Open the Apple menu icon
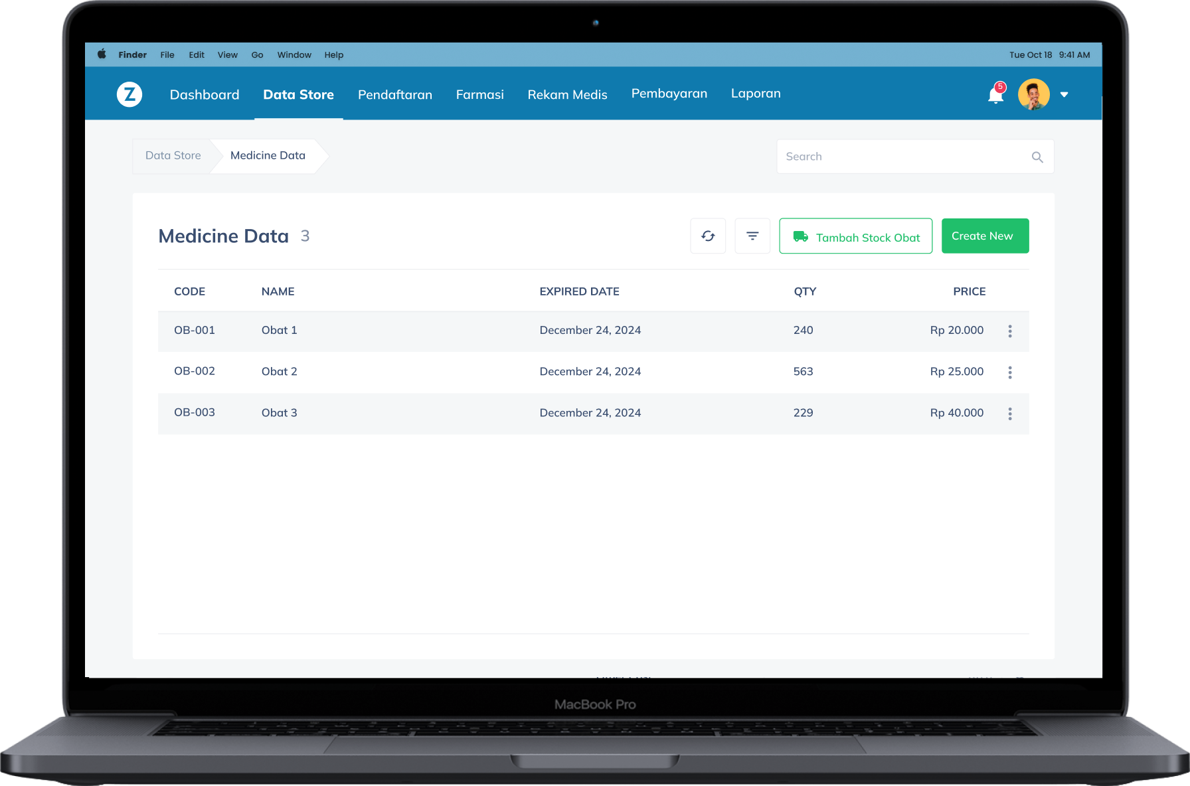 click(x=102, y=54)
